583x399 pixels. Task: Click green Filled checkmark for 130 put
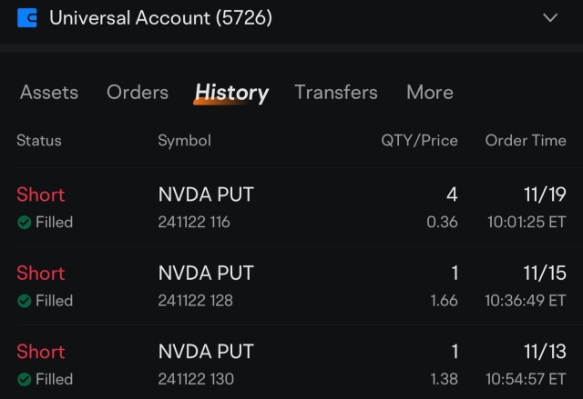click(25, 379)
